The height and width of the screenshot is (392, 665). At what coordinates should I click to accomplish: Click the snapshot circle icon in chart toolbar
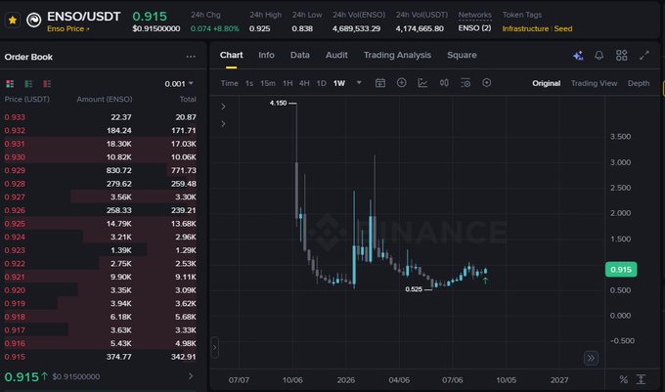click(486, 83)
